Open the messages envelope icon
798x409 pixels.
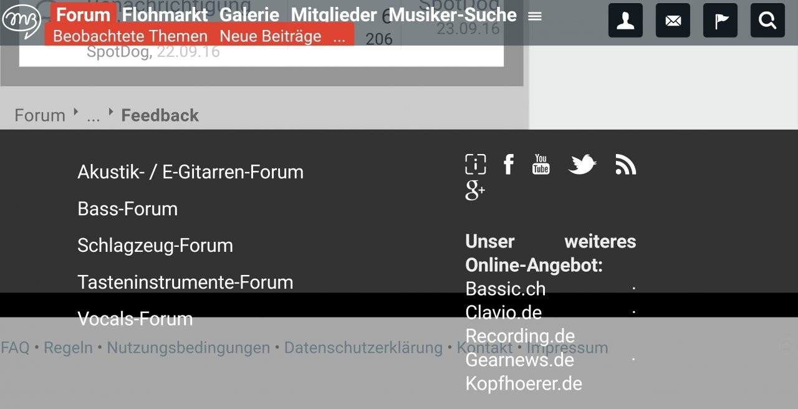coord(673,21)
